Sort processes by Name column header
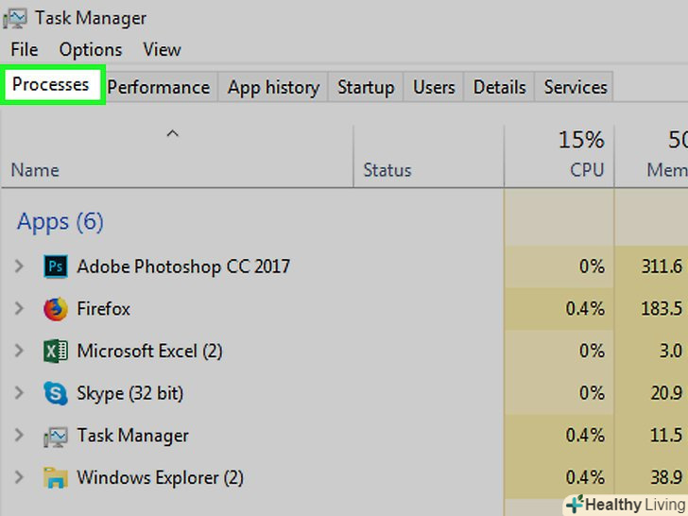 click(35, 170)
